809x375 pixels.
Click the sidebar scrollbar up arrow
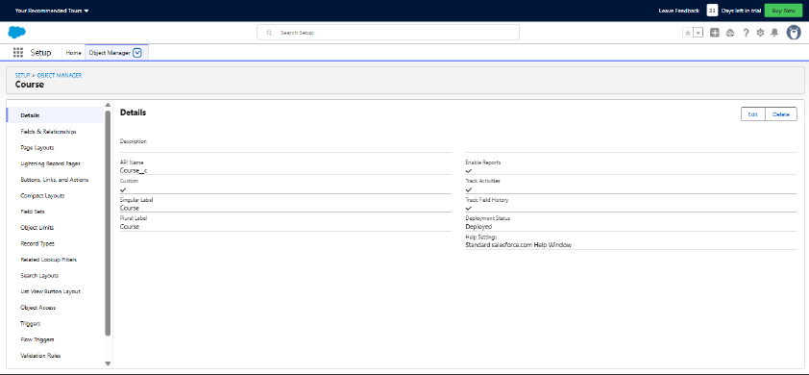(x=108, y=106)
